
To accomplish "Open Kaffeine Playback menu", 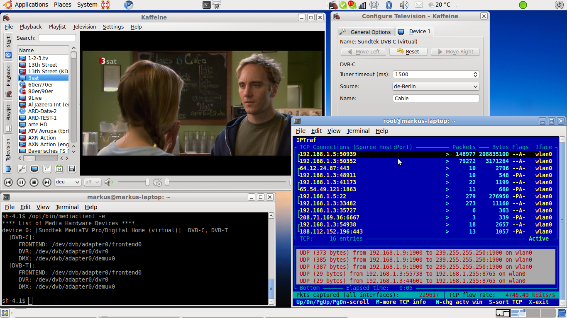I will 31,26.
